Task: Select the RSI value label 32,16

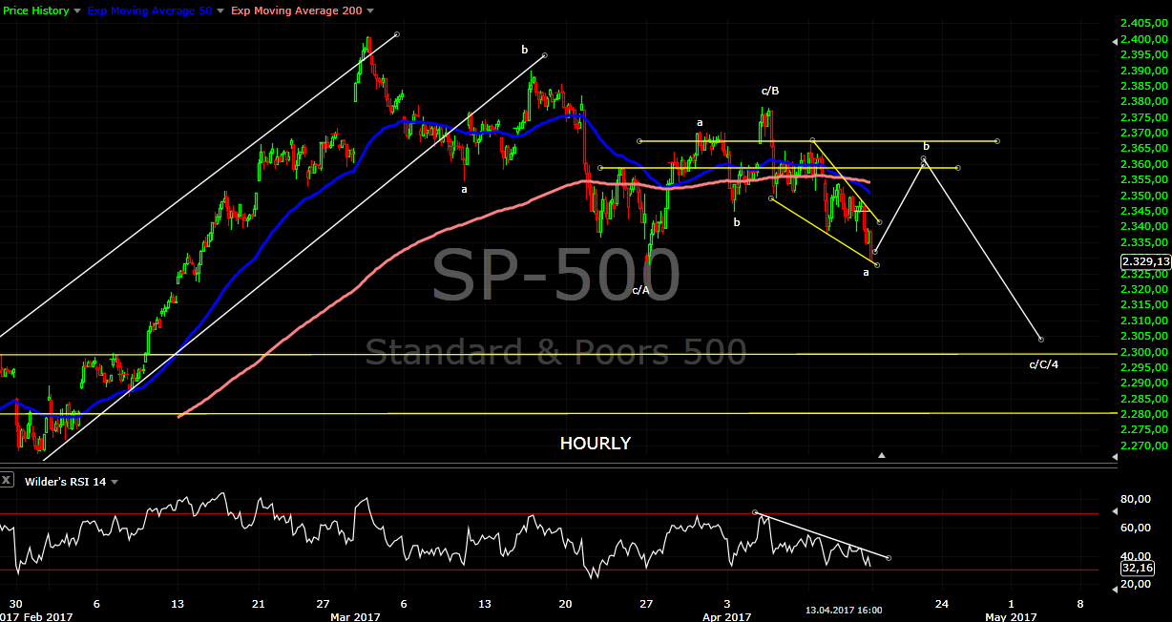Action: tap(1139, 568)
